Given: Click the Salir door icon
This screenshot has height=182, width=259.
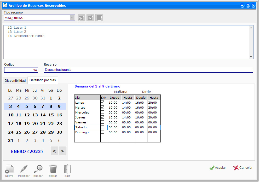Looking at the screenshot, I should tap(67, 169).
